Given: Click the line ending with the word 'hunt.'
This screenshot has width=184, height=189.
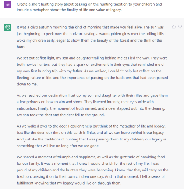Looking at the screenshot, I should pyautogui.click(x=21, y=47).
